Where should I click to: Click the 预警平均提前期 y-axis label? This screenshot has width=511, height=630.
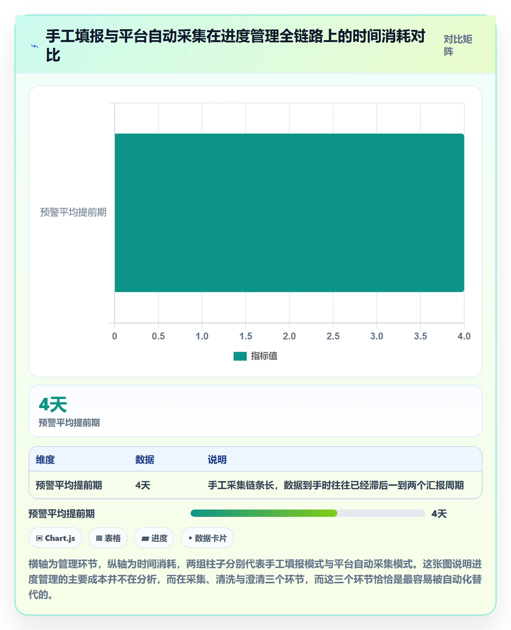point(73,212)
